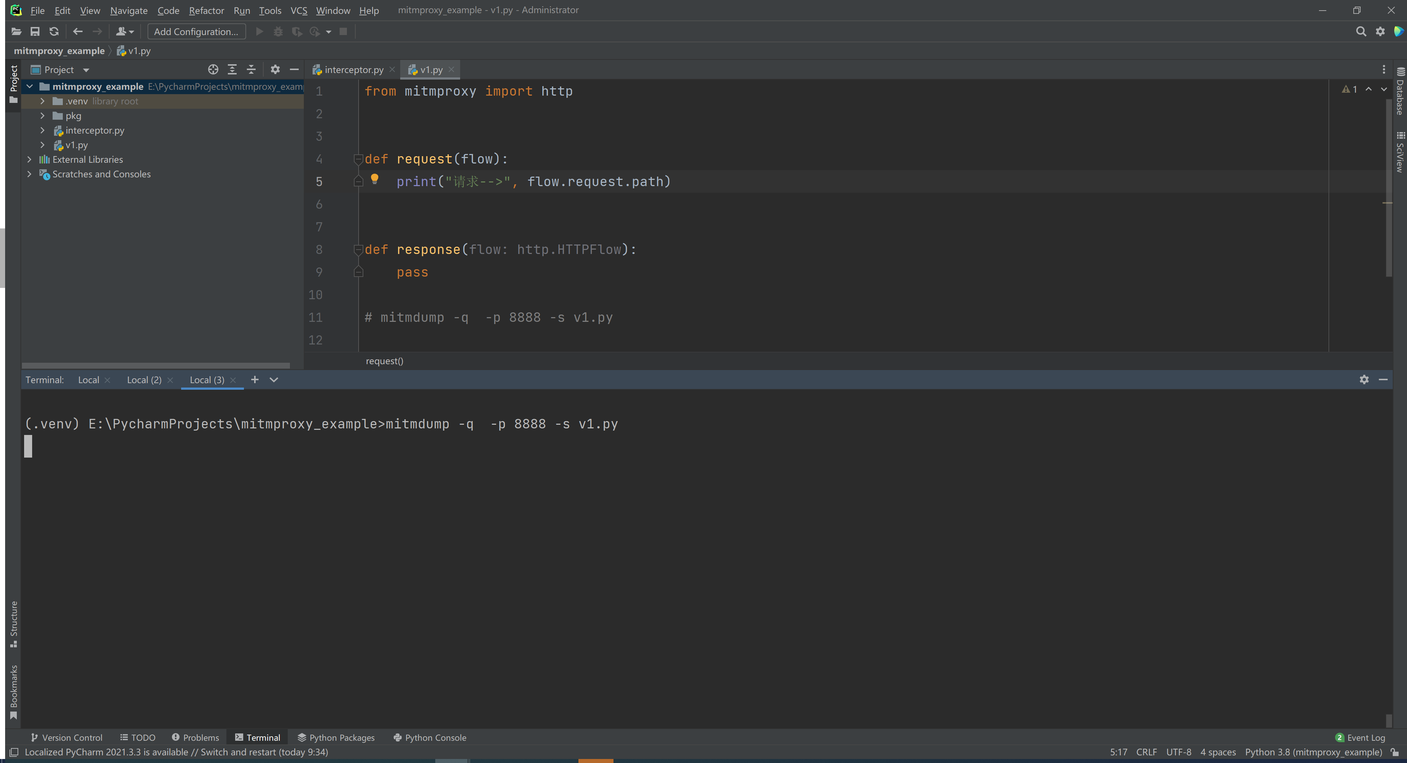
Task: Close the v1.py editor tab
Action: pos(451,69)
